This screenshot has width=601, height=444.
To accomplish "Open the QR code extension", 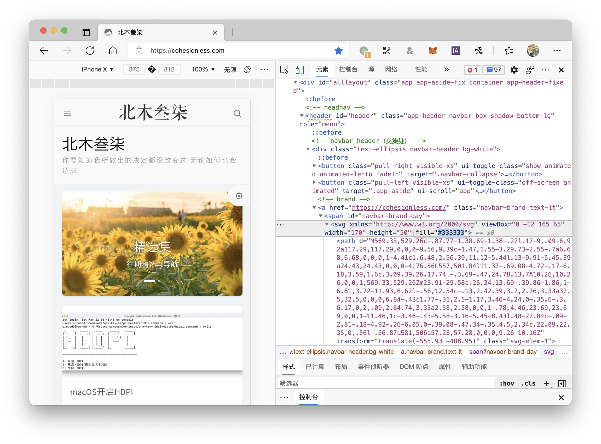I will [x=386, y=51].
